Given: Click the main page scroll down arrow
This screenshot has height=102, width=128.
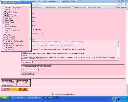Looking at the screenshot, I should pos(127,95).
